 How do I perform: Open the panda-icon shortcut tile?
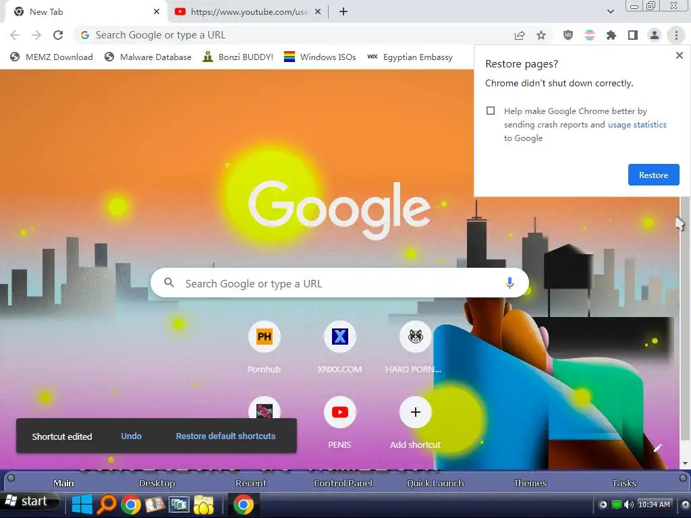coord(415,337)
